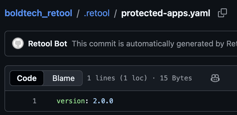Navigate to the .retool folder breadcrumb
237x115 pixels.
click(97, 13)
